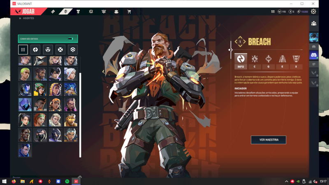Open the Windows Start menu
Viewport: 329px width, 185px height.
click(x=4, y=181)
